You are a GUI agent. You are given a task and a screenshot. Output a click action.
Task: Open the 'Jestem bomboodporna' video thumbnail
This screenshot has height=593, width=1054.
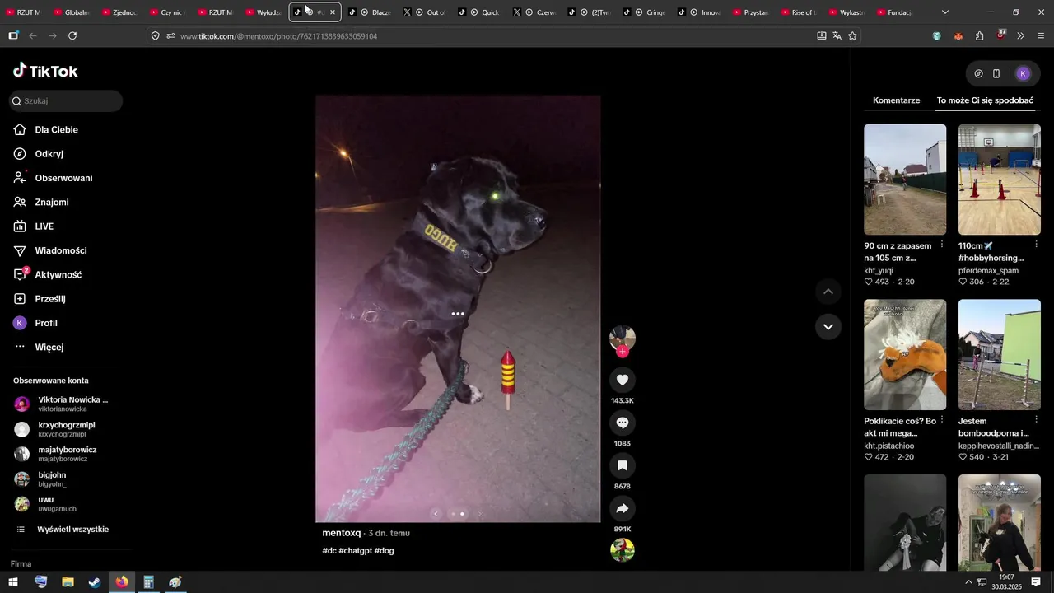(x=1000, y=354)
